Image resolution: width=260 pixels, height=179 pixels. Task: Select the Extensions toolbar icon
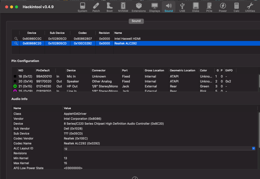pos(139,7)
